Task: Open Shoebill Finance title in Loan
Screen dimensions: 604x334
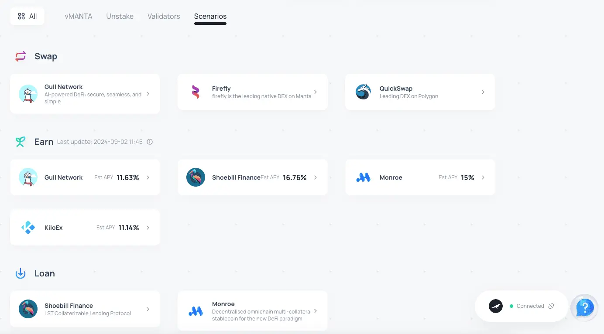Action: (69, 306)
